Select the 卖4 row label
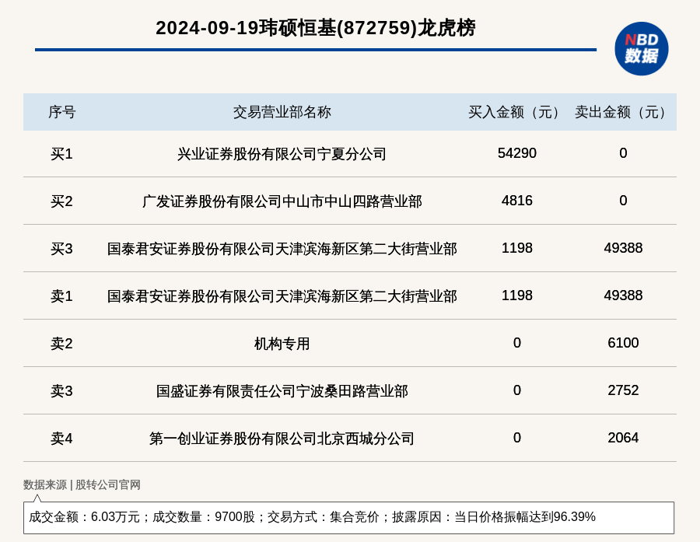This screenshot has width=700, height=542. 61,438
